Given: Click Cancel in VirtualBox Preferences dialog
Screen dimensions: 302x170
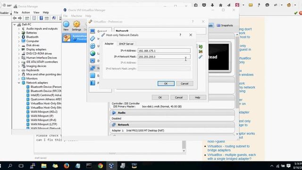Looking at the screenshot, I should pyautogui.click(x=179, y=97).
